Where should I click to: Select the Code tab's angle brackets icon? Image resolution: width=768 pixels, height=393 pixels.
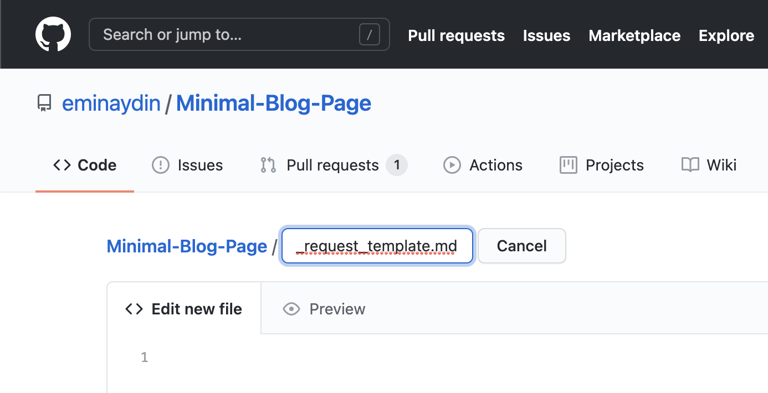tap(62, 165)
